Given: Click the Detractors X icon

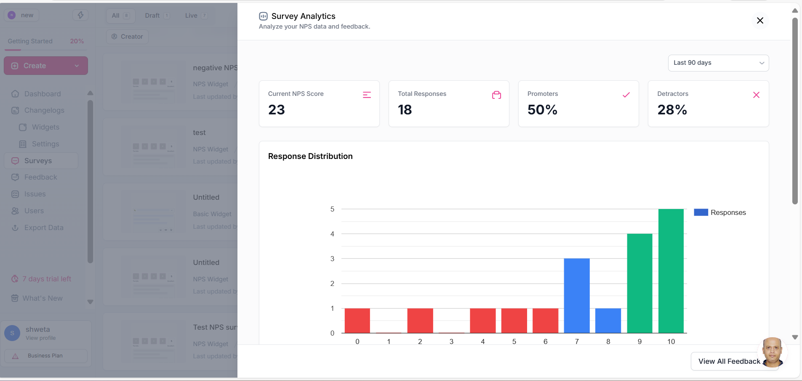Looking at the screenshot, I should click(756, 95).
